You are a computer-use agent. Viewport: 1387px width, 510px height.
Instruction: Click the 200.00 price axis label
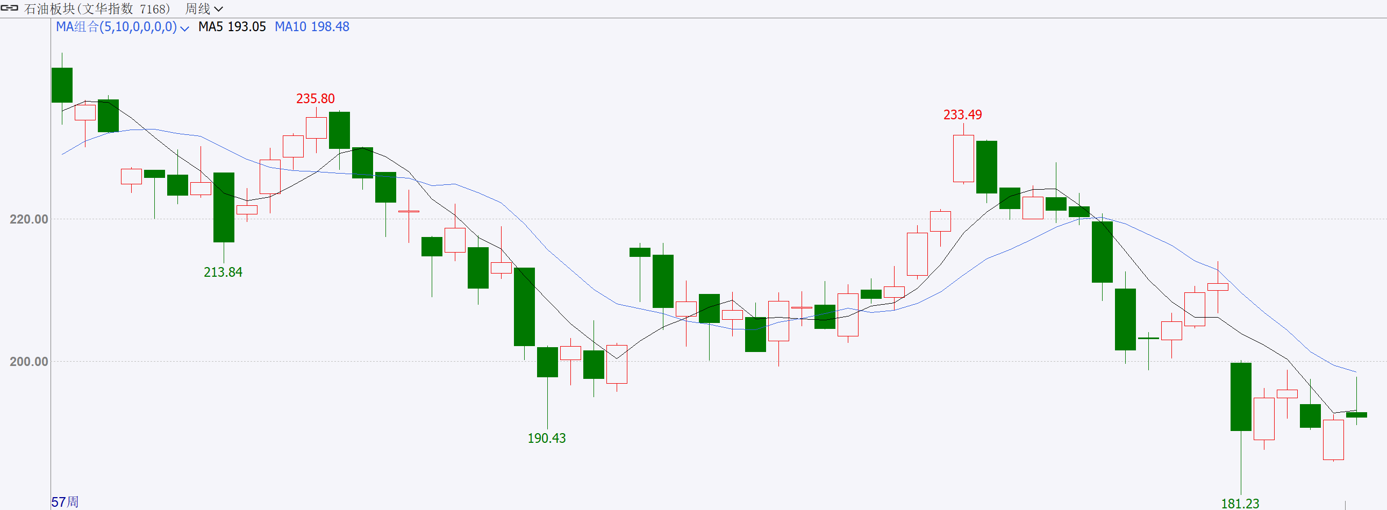[x=28, y=362]
